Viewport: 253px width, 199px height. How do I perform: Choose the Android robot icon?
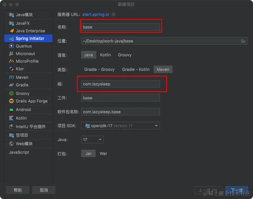tap(11, 109)
